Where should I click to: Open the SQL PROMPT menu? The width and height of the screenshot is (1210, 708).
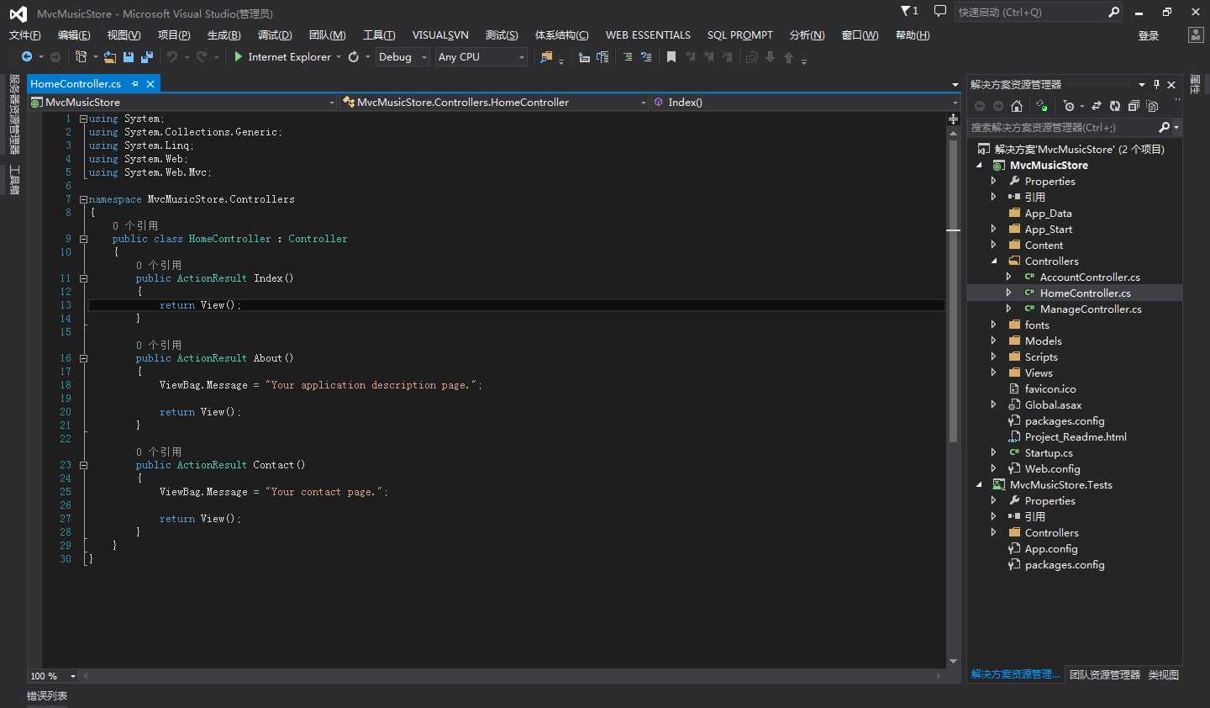(740, 34)
